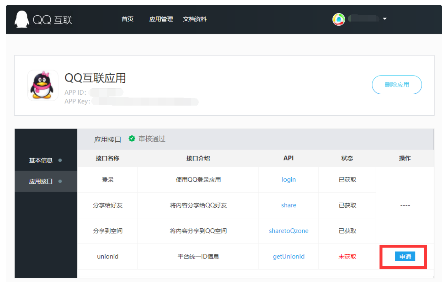Expand the account dropdown arrow
The height and width of the screenshot is (282, 448).
tap(385, 19)
